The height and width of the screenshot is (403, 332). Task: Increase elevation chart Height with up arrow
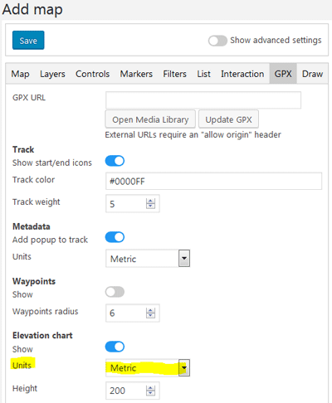click(150, 388)
